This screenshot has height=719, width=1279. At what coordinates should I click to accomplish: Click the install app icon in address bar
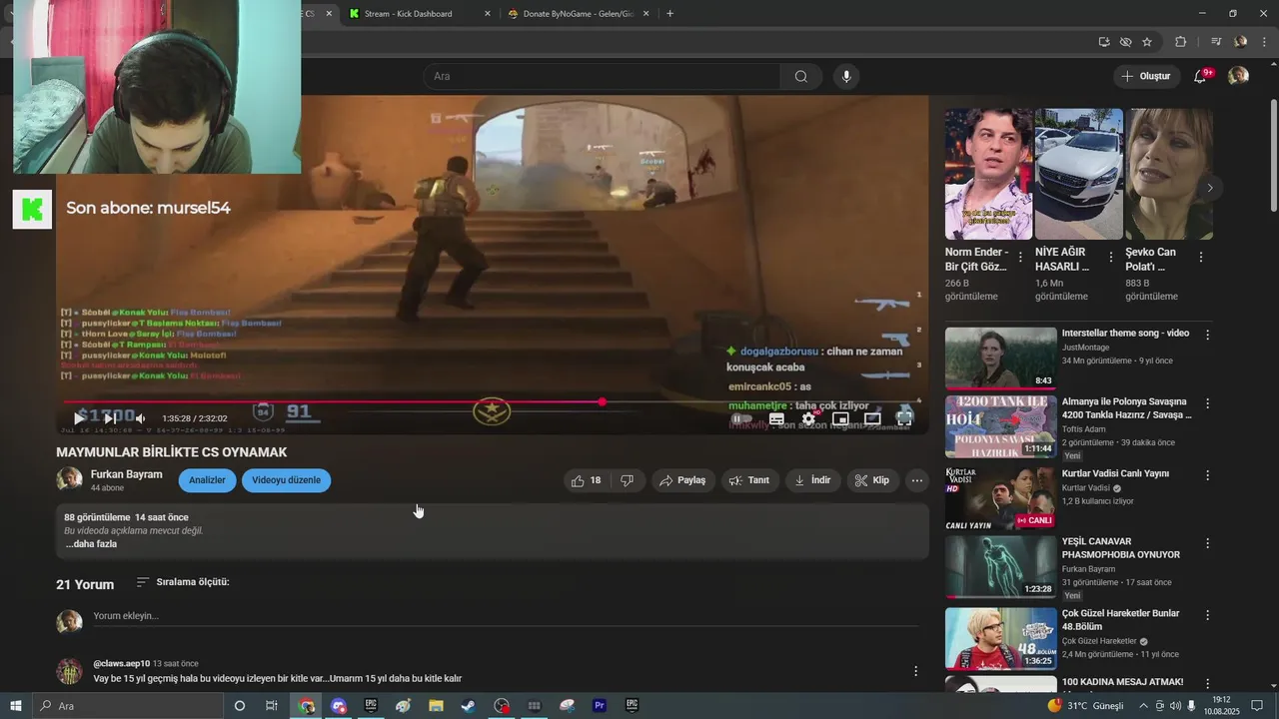pos(1104,42)
